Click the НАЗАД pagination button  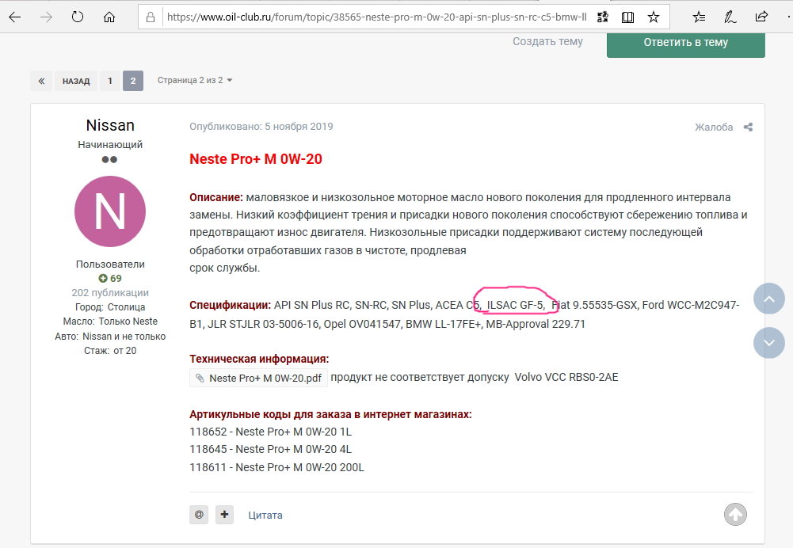point(76,81)
